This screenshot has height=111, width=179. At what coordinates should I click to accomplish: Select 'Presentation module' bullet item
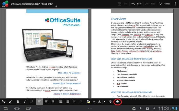[126, 80]
